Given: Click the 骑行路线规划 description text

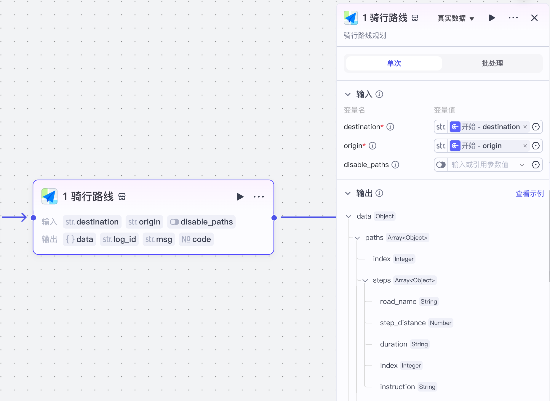Looking at the screenshot, I should 365,36.
